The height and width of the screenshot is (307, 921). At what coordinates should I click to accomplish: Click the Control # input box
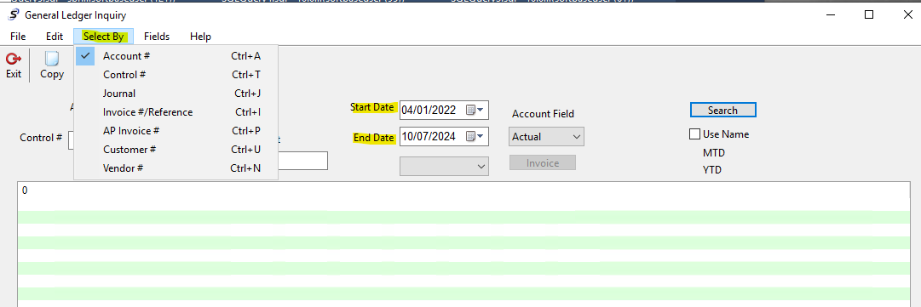coord(71,140)
